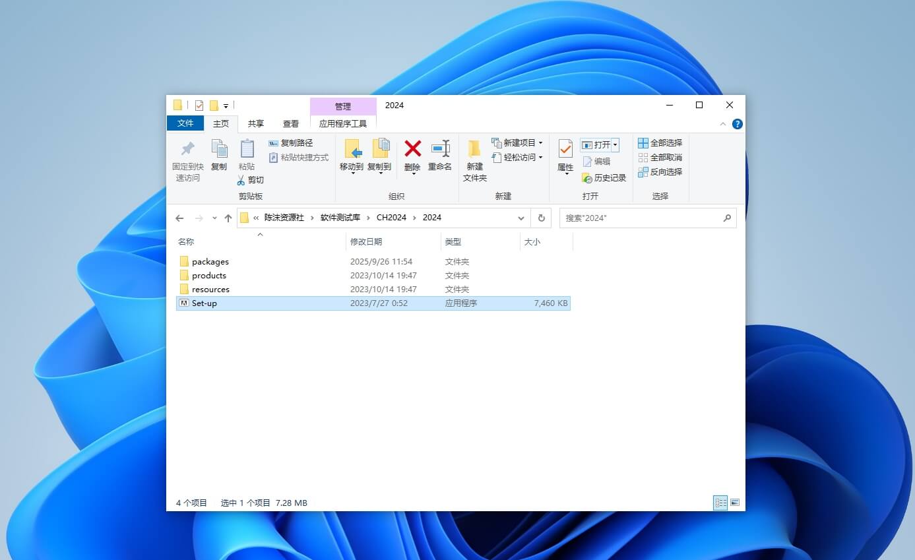Switch to large thumbnail view in status bar
Image resolution: width=915 pixels, height=560 pixels.
point(734,503)
